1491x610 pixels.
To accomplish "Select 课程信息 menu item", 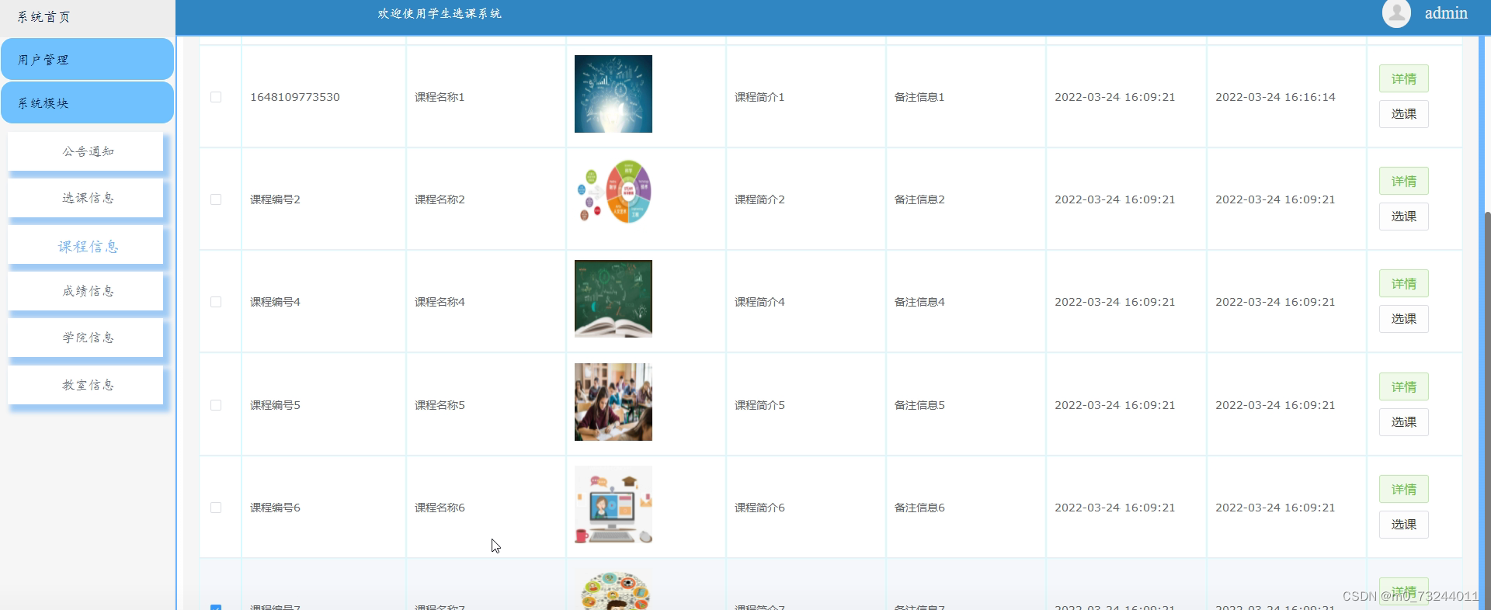I will (85, 246).
